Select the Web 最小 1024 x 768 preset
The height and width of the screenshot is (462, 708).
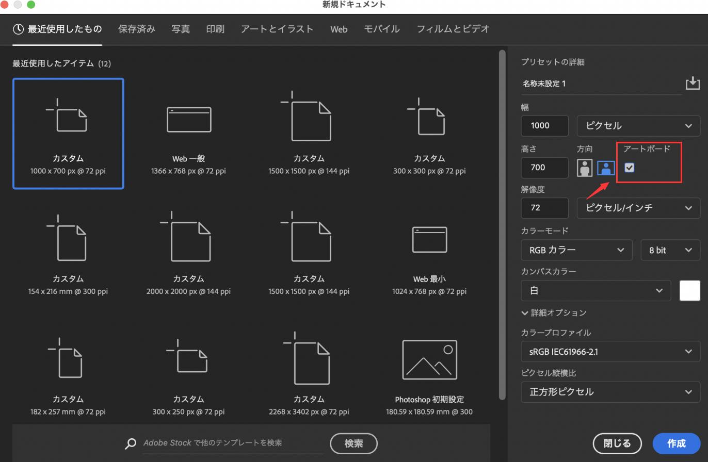point(429,253)
